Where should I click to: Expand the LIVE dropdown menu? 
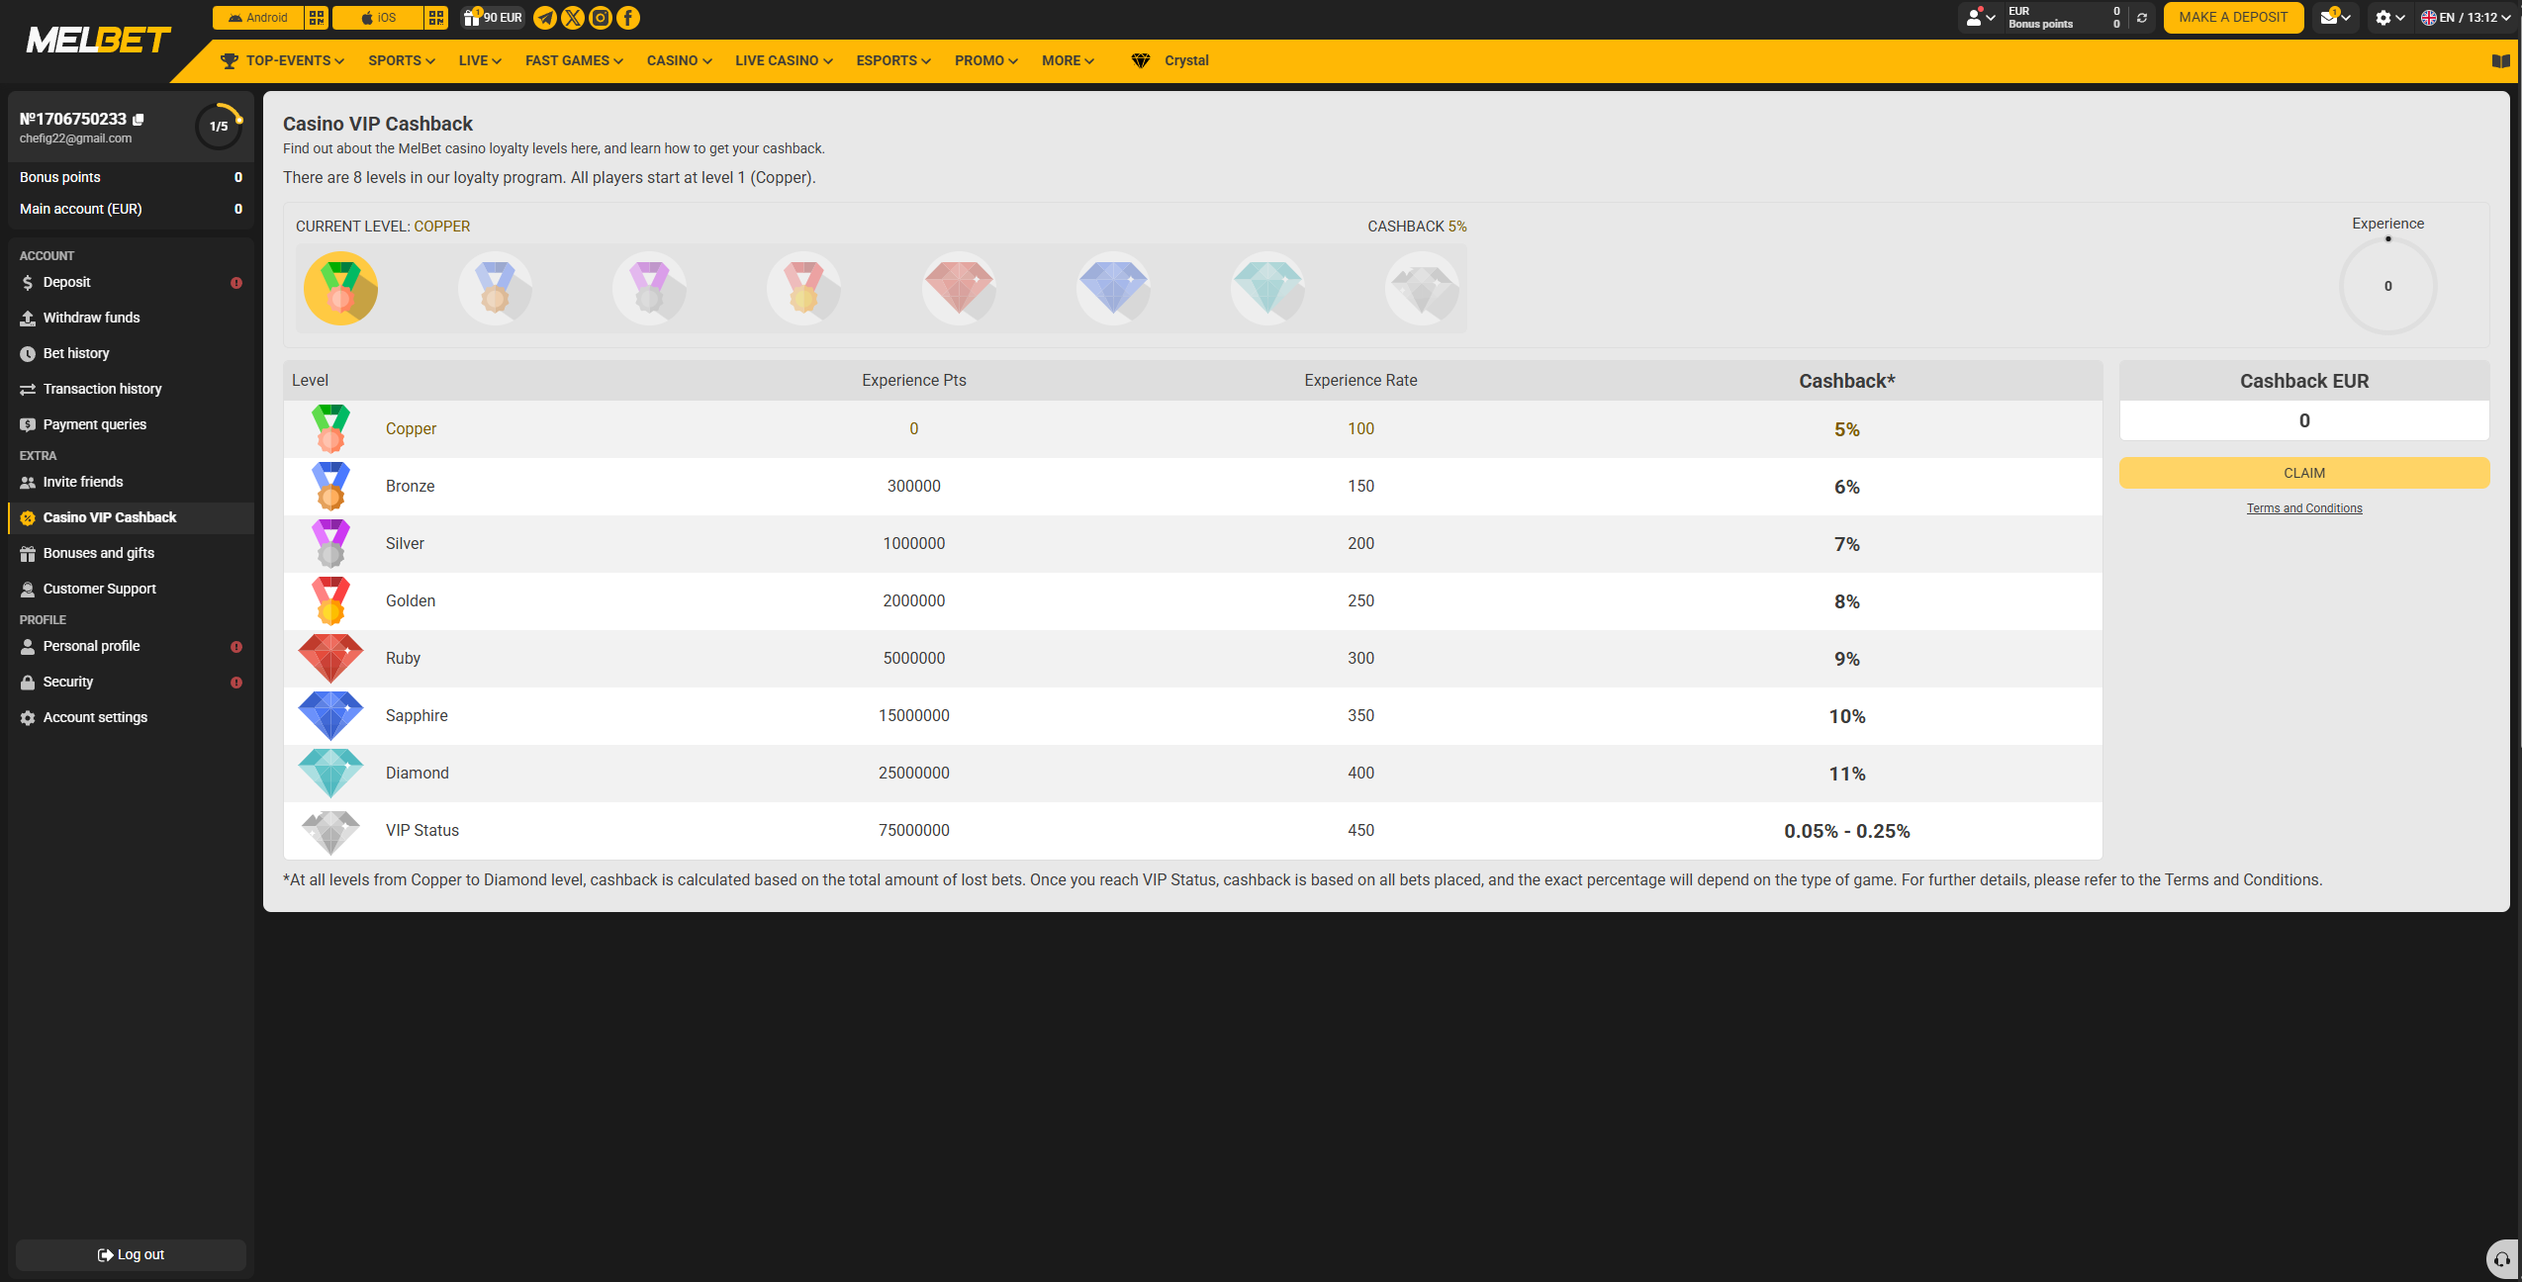pyautogui.click(x=480, y=61)
